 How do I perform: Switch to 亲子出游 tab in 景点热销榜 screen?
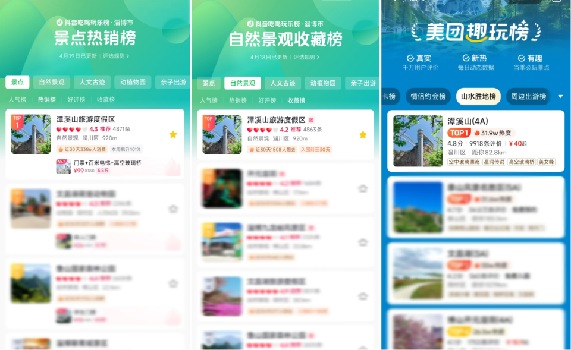click(172, 82)
